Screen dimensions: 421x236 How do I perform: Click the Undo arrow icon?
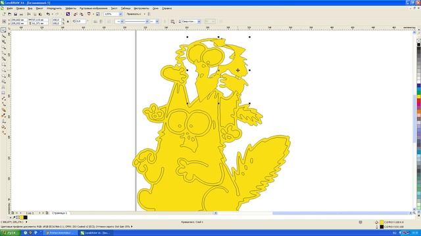(48, 14)
